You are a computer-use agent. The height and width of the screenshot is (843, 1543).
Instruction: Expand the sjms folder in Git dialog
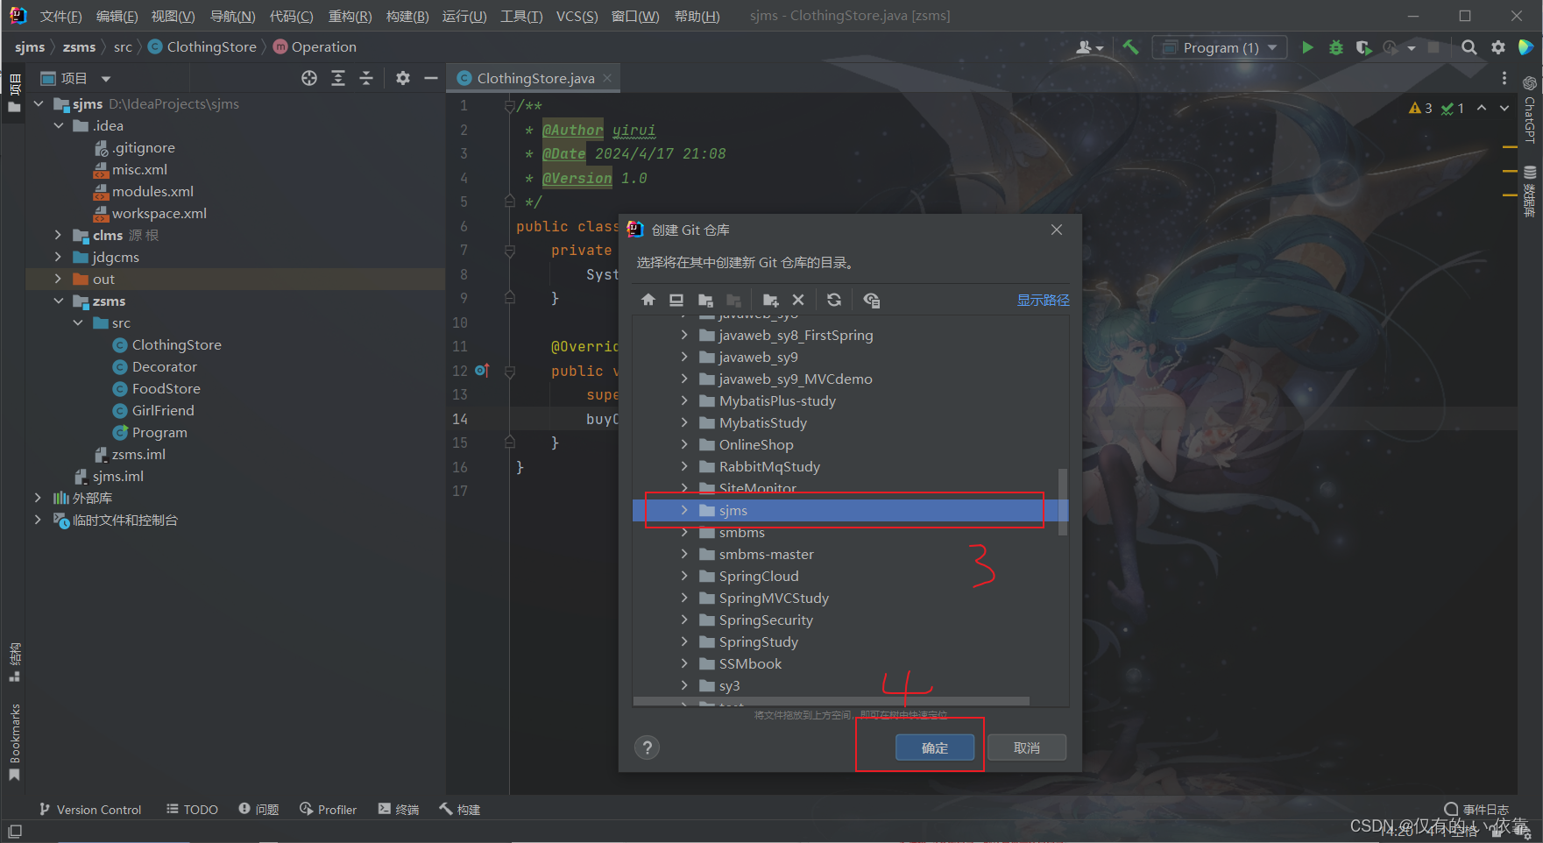click(684, 510)
